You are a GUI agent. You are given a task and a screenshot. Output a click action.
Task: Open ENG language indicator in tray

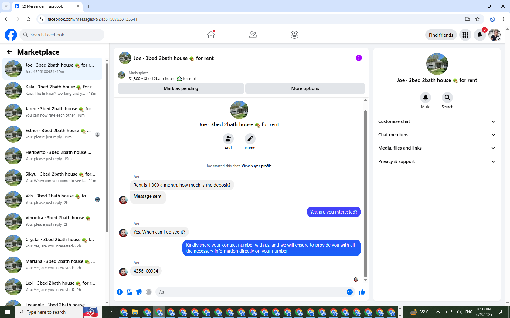coord(469,312)
